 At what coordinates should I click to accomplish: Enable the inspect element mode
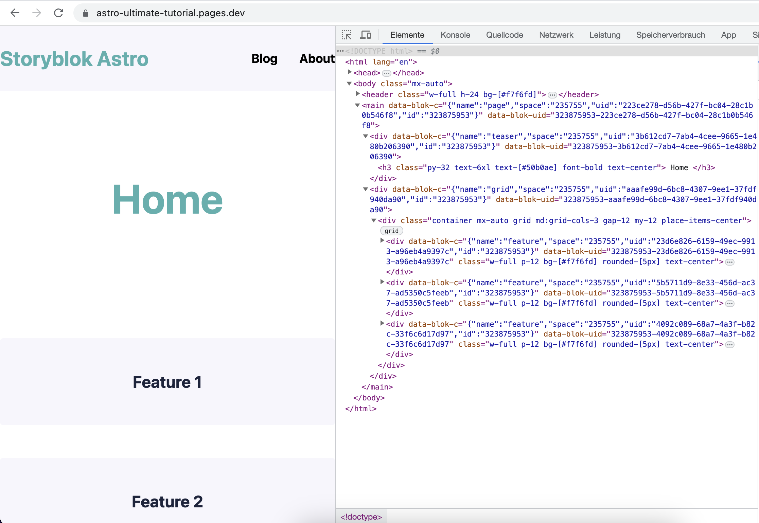click(347, 35)
